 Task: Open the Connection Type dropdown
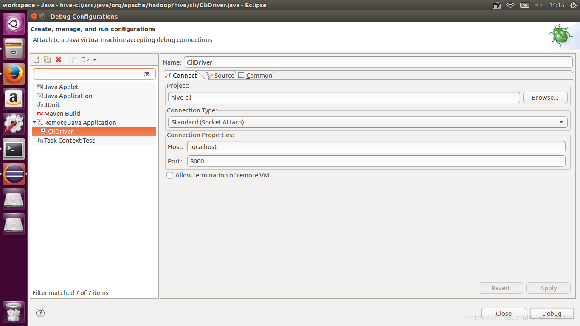pos(368,122)
